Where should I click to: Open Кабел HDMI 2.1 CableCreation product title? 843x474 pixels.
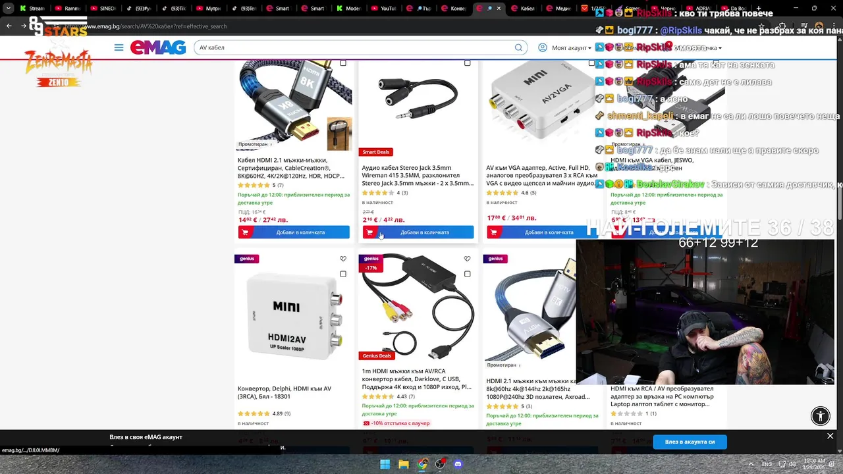click(291, 168)
